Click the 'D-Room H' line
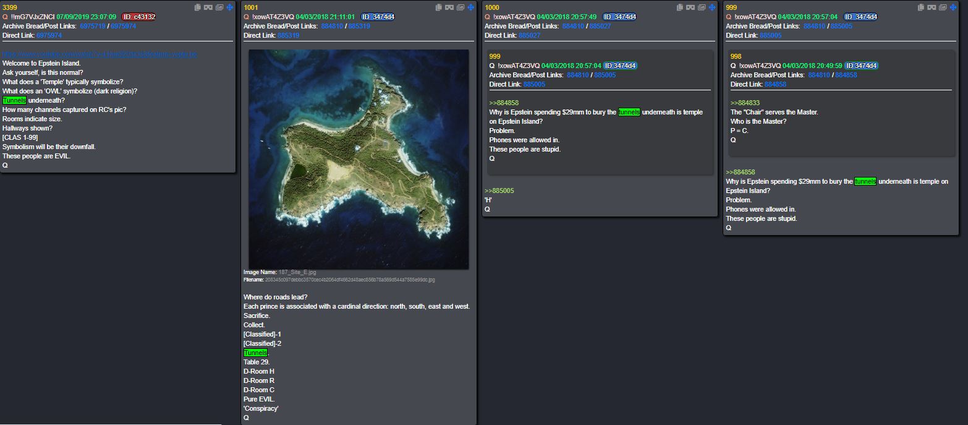The height and width of the screenshot is (425, 968). [x=259, y=371]
